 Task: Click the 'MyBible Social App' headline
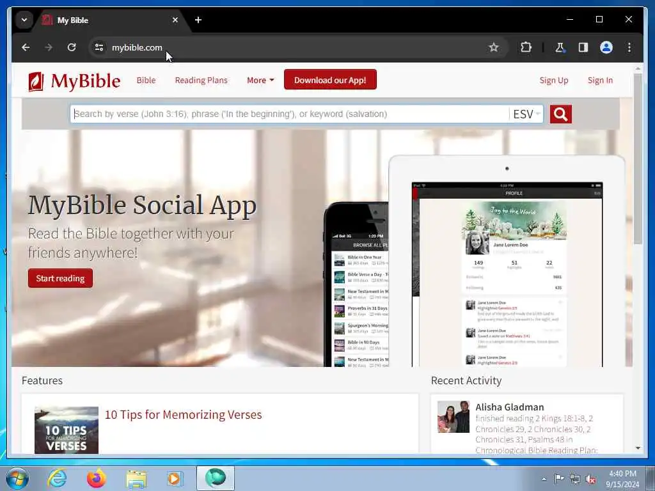tap(143, 205)
